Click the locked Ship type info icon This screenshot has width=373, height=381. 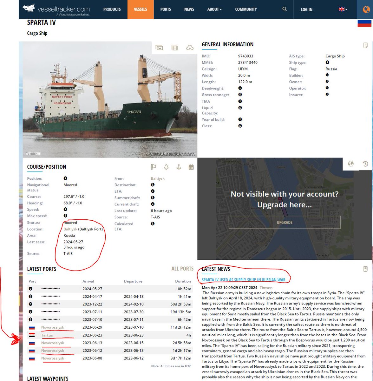[327, 62]
